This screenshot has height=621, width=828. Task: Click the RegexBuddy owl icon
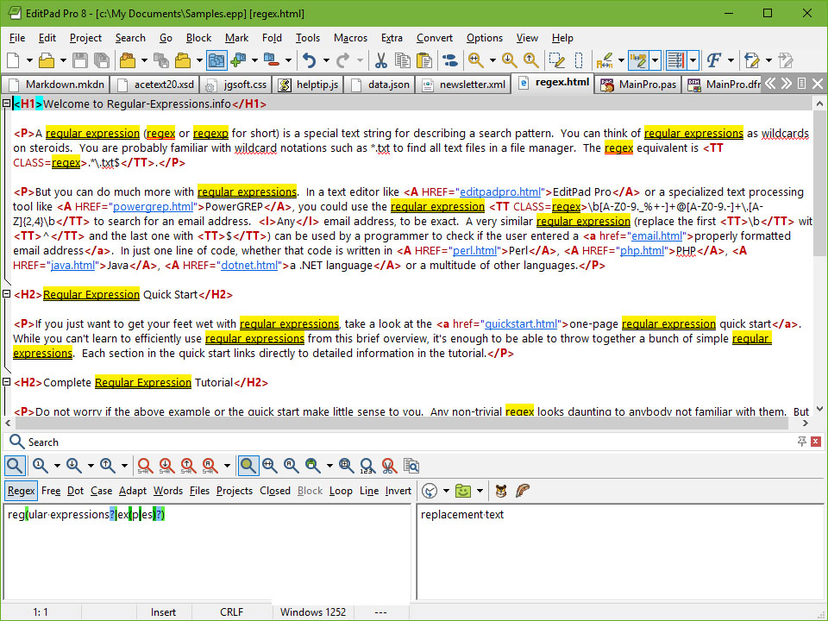point(501,491)
